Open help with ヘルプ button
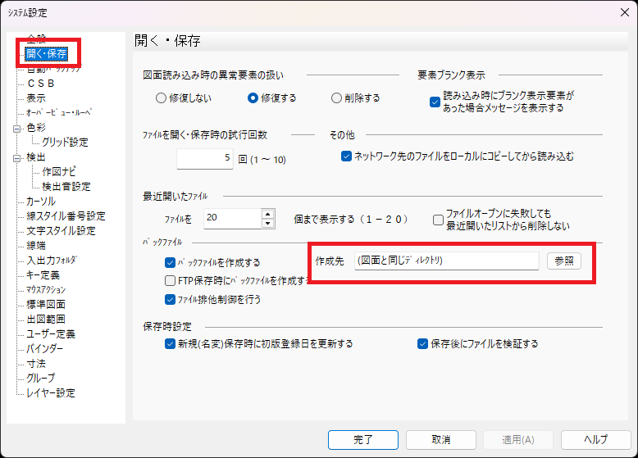638x458 pixels. (595, 440)
